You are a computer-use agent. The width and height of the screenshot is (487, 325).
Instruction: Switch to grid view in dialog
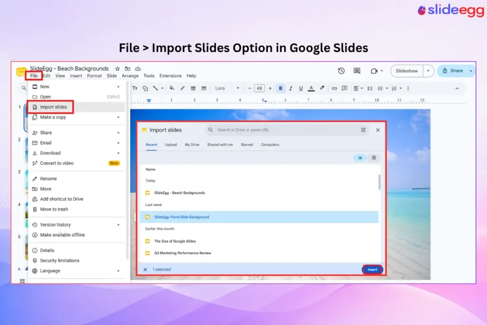(x=374, y=158)
